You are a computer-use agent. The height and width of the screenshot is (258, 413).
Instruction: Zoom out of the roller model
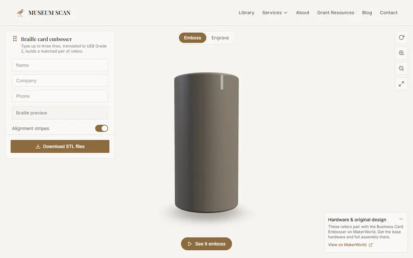pyautogui.click(x=401, y=68)
